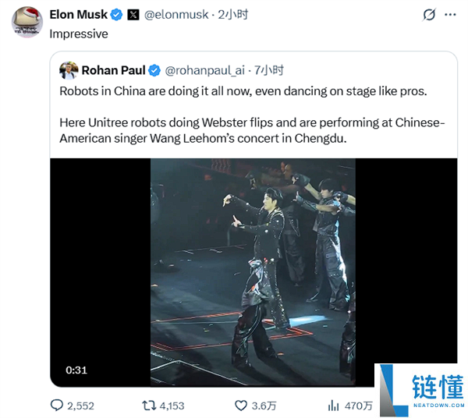Click the 0:31 video duration label
The width and height of the screenshot is (468, 418).
pyautogui.click(x=76, y=370)
